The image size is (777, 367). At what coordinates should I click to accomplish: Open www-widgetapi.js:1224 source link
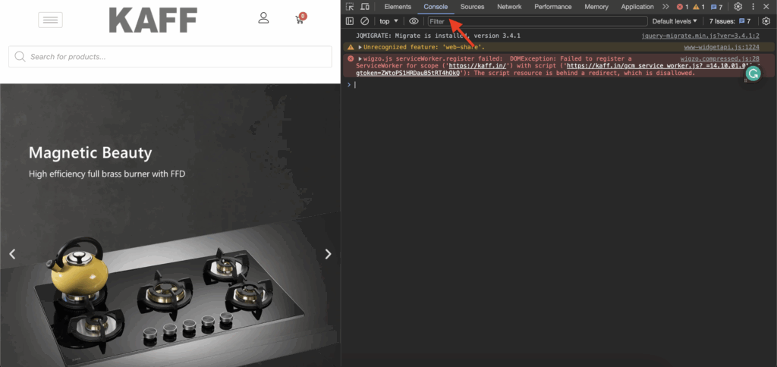[x=722, y=47]
